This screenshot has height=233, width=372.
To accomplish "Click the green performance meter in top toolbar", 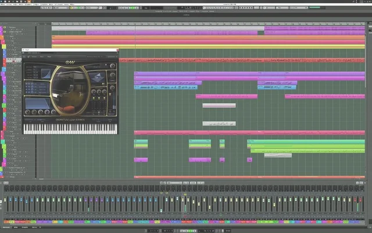I will (315, 8).
